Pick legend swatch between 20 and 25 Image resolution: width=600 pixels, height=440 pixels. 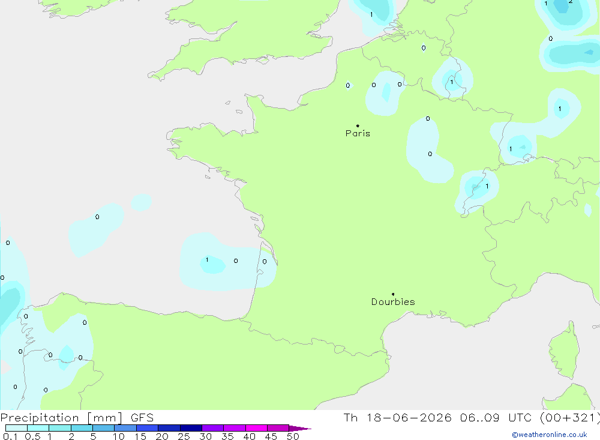pyautogui.click(x=169, y=428)
